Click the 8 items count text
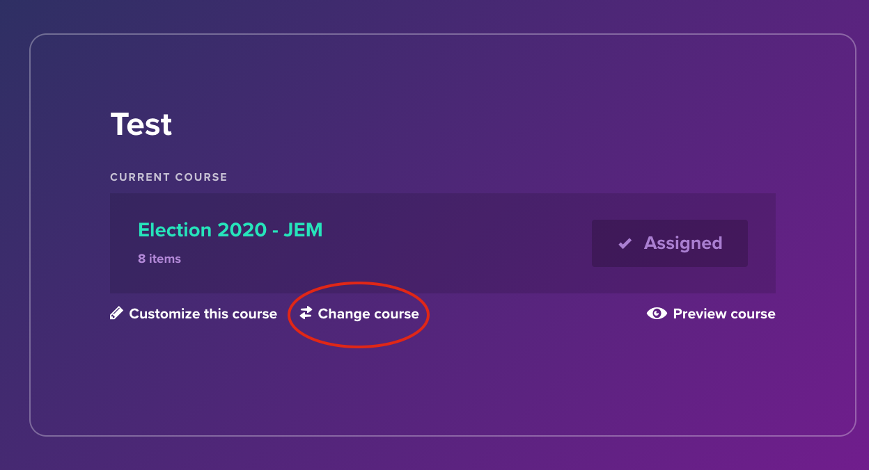869x470 pixels. tap(159, 259)
